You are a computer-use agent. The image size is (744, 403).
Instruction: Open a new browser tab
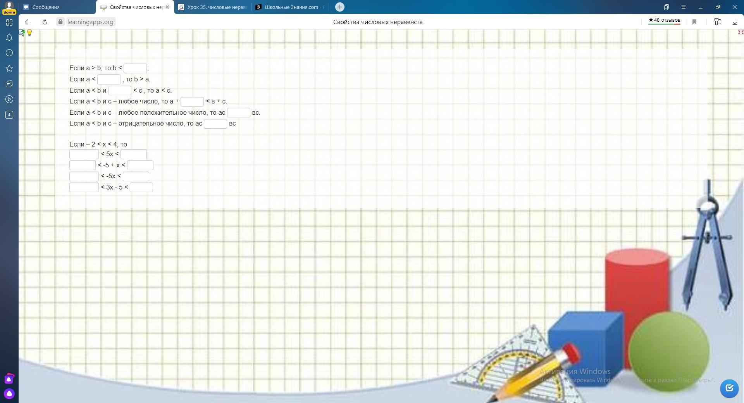[x=340, y=7]
